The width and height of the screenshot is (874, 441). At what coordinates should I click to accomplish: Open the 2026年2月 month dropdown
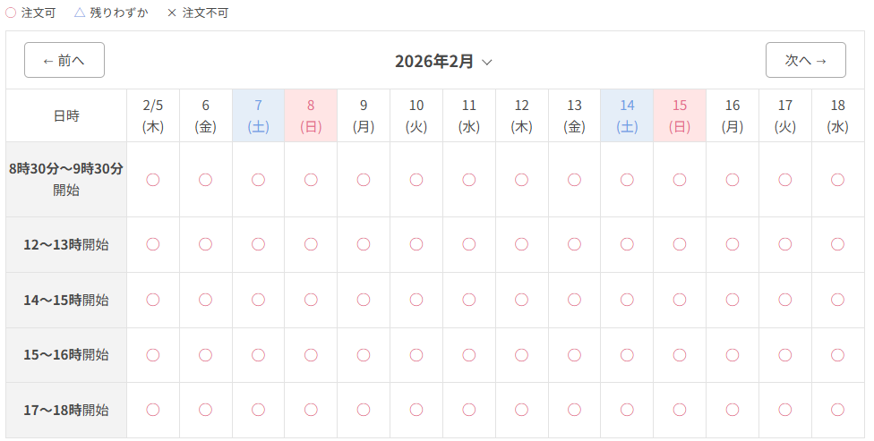tap(435, 61)
